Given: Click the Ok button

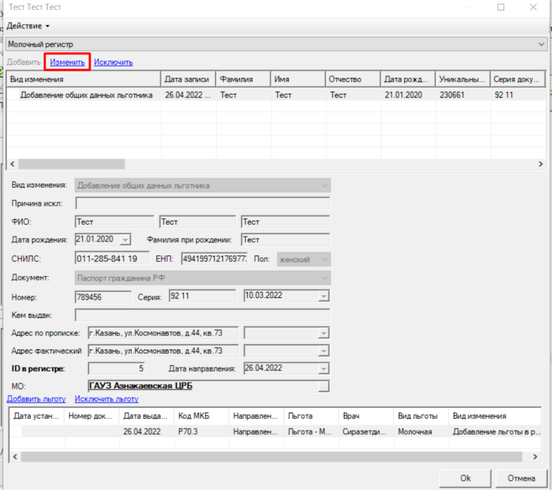Looking at the screenshot, I should pyautogui.click(x=465, y=478).
